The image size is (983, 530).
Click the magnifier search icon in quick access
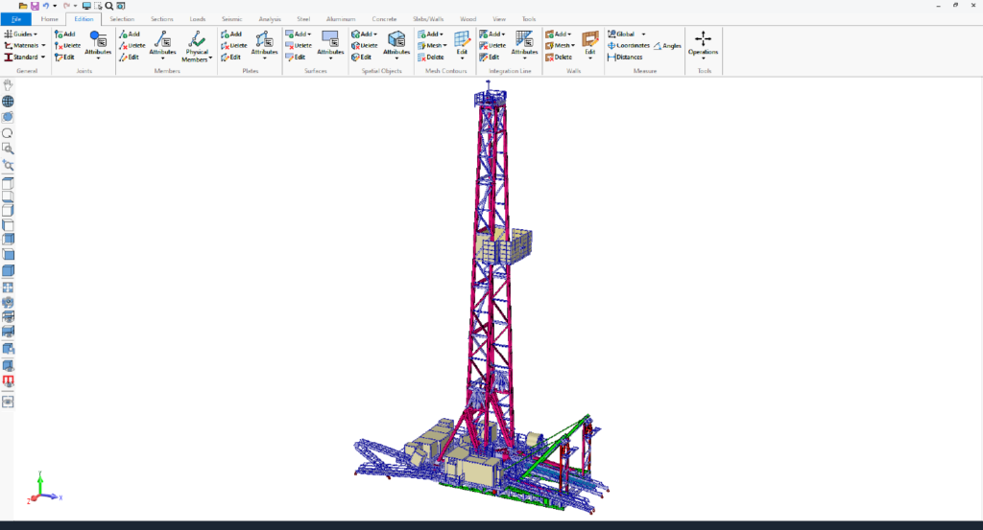point(109,6)
